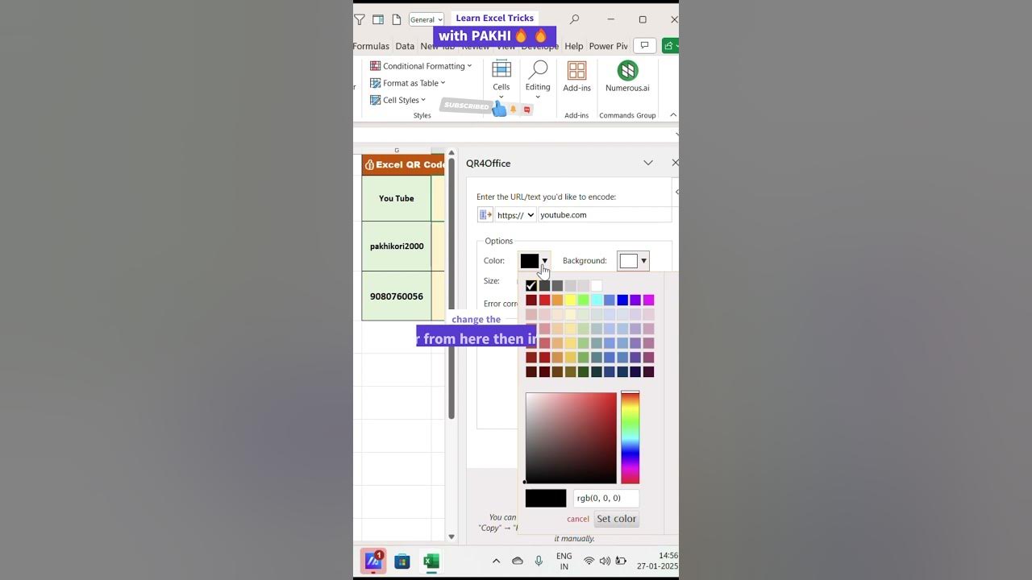The image size is (1032, 580).
Task: Open the Data ribbon tab
Action: pos(405,46)
